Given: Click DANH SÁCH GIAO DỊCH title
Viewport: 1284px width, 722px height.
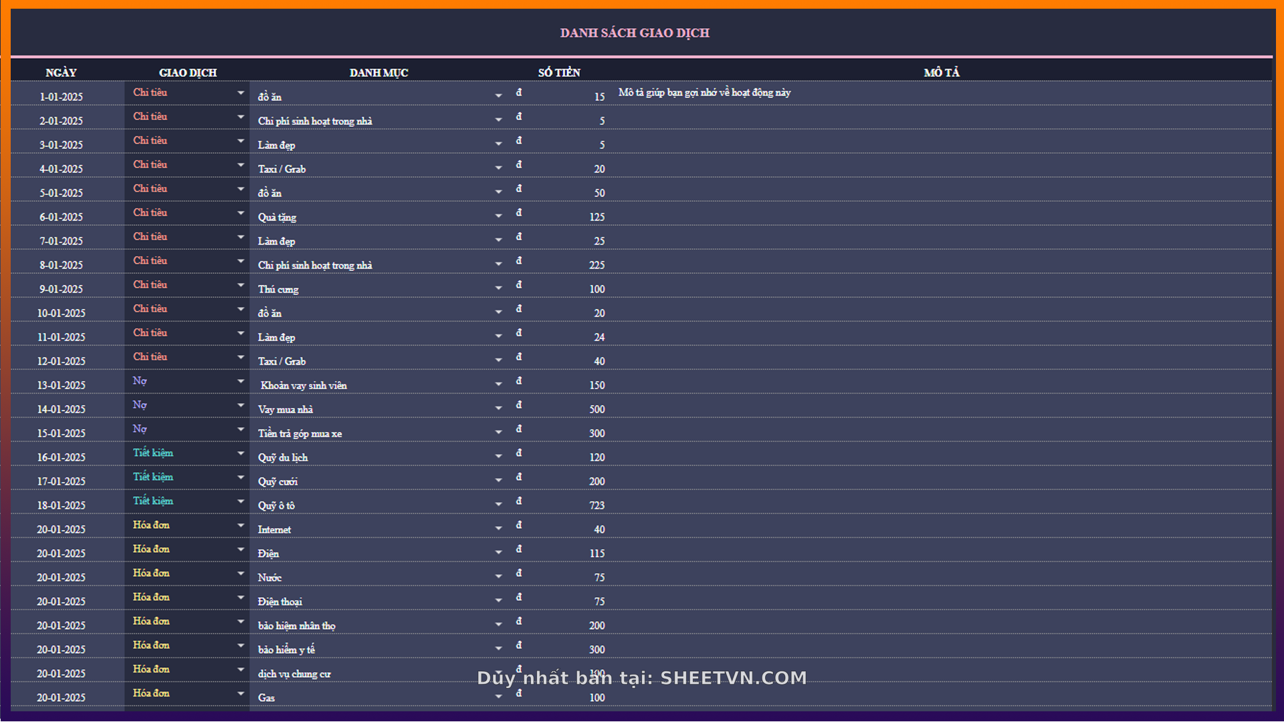Looking at the screenshot, I should click(x=634, y=33).
